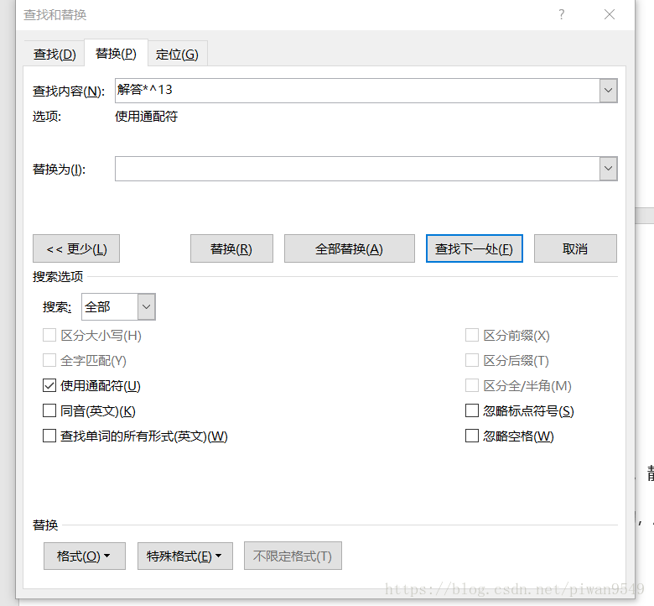Click the 替换为 input field
Image resolution: width=654 pixels, height=606 pixels.
click(357, 169)
